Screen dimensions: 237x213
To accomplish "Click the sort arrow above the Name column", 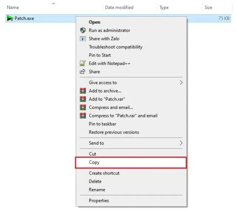I will point(54,3).
